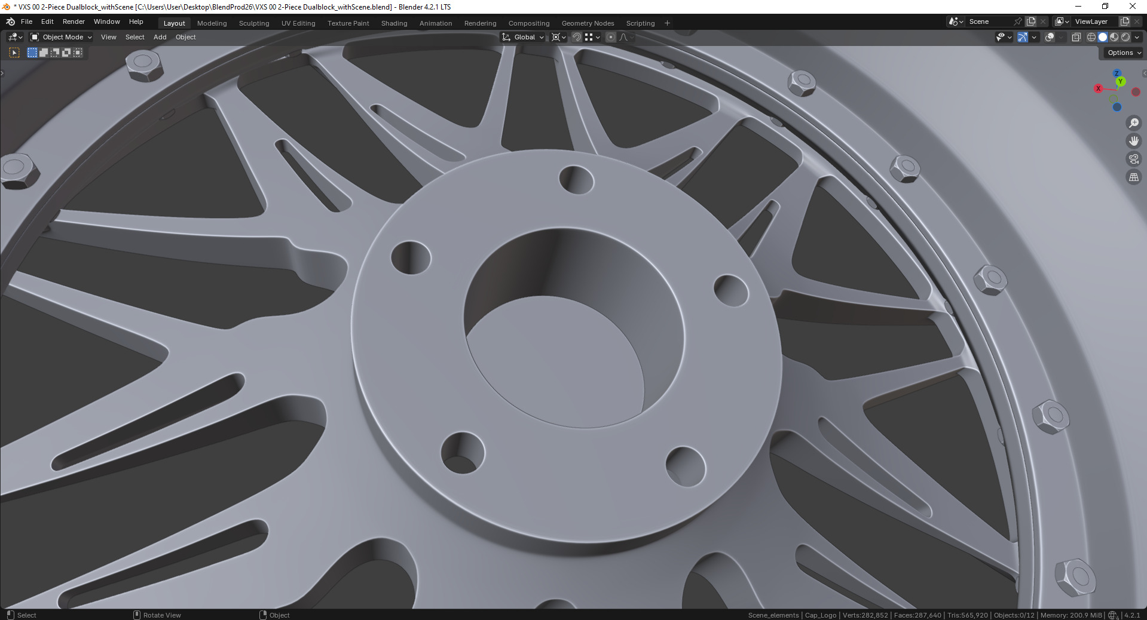The width and height of the screenshot is (1147, 620).
Task: Click the network status globe icon
Action: (x=1113, y=615)
